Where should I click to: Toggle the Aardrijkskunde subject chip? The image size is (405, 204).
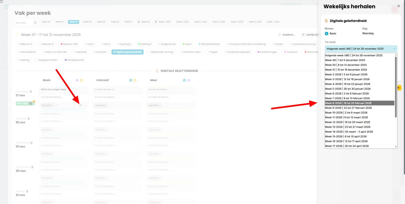click(74, 60)
